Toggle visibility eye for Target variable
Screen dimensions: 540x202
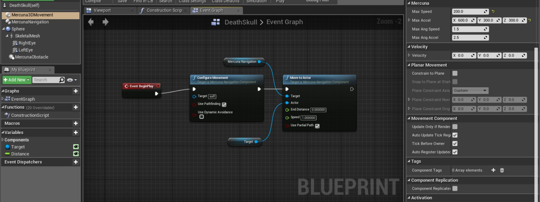pos(76,147)
